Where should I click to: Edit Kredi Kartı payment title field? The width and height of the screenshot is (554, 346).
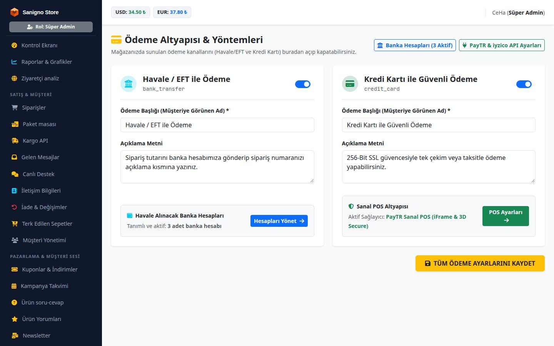439,125
